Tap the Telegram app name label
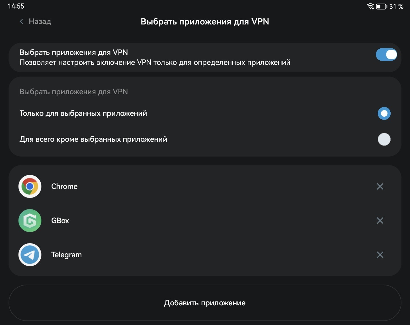Viewport: 410px width, 325px height. point(66,255)
